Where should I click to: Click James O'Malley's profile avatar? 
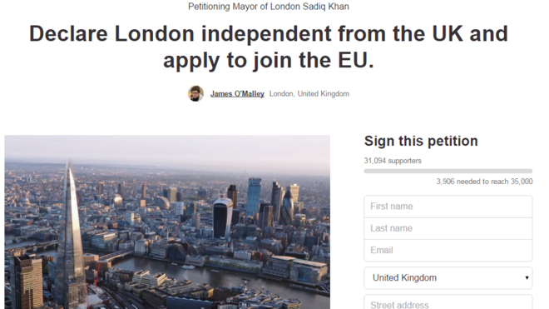(x=195, y=93)
